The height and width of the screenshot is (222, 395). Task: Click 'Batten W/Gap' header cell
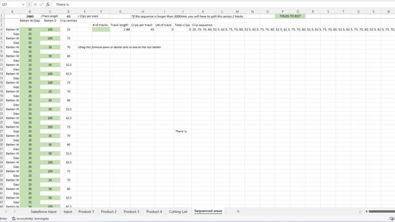coord(30,20)
